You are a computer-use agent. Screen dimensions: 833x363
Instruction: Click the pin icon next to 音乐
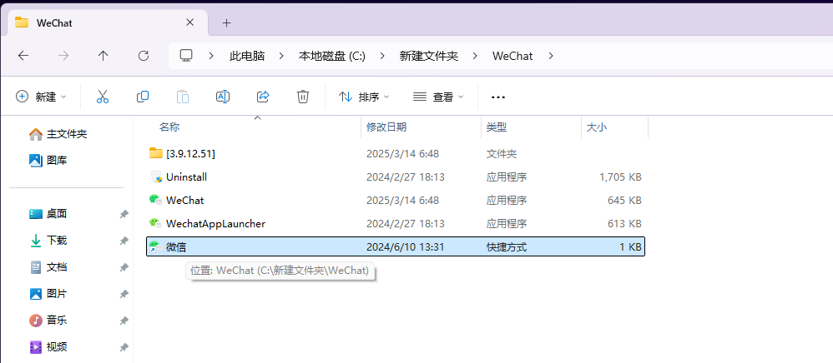pos(124,321)
